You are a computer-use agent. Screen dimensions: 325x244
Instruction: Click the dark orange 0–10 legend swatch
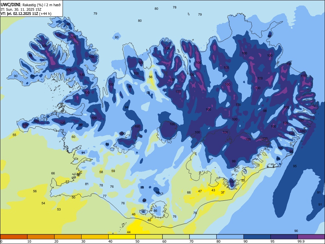pyautogui.click(x=14, y=237)
